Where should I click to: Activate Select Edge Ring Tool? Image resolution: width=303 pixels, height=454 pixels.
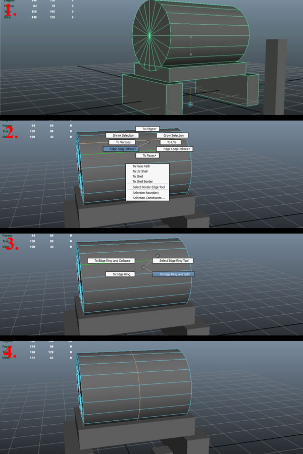(x=173, y=261)
